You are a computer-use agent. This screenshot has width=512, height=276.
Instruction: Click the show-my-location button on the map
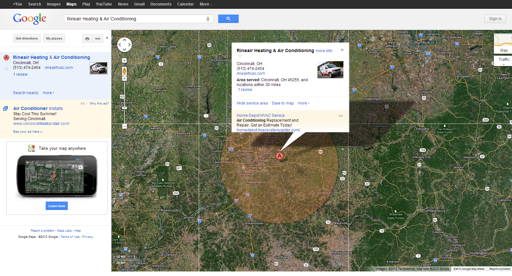pos(125,61)
